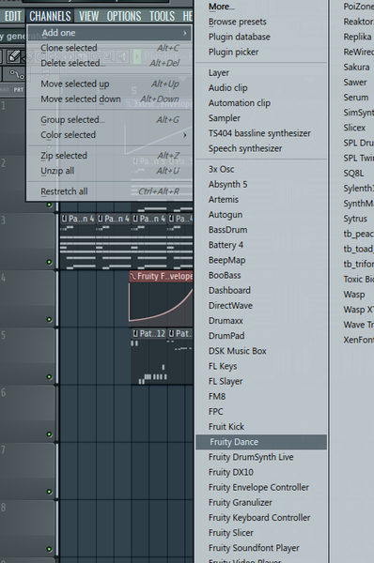Toggle mute LED on track 3
The width and height of the screenshot is (374, 563).
49,262
